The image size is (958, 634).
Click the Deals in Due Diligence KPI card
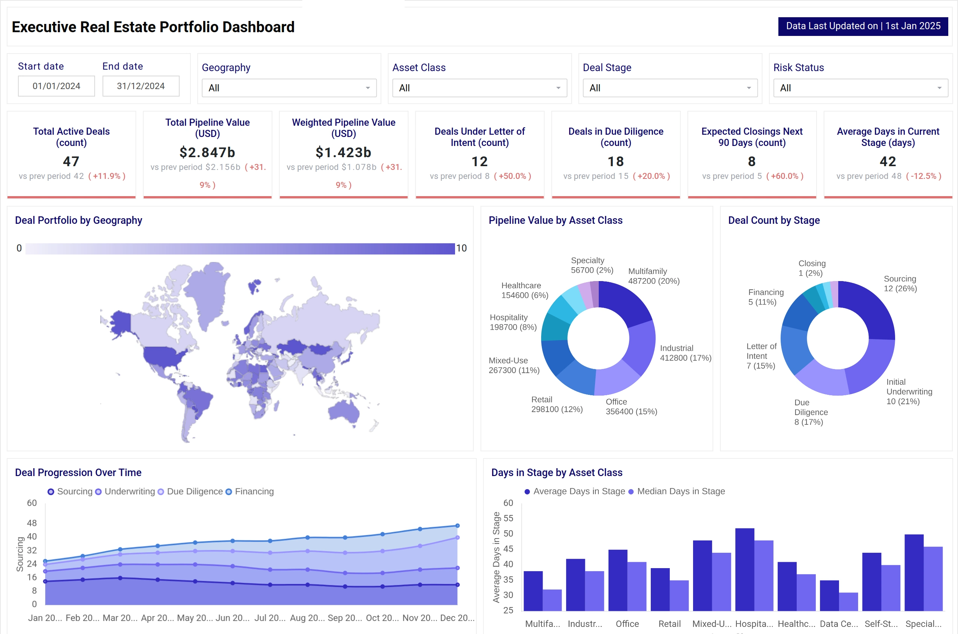[x=615, y=154]
